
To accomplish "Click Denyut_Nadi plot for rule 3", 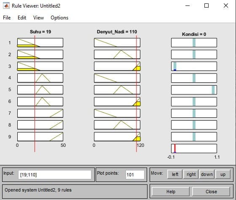I will point(117,66).
